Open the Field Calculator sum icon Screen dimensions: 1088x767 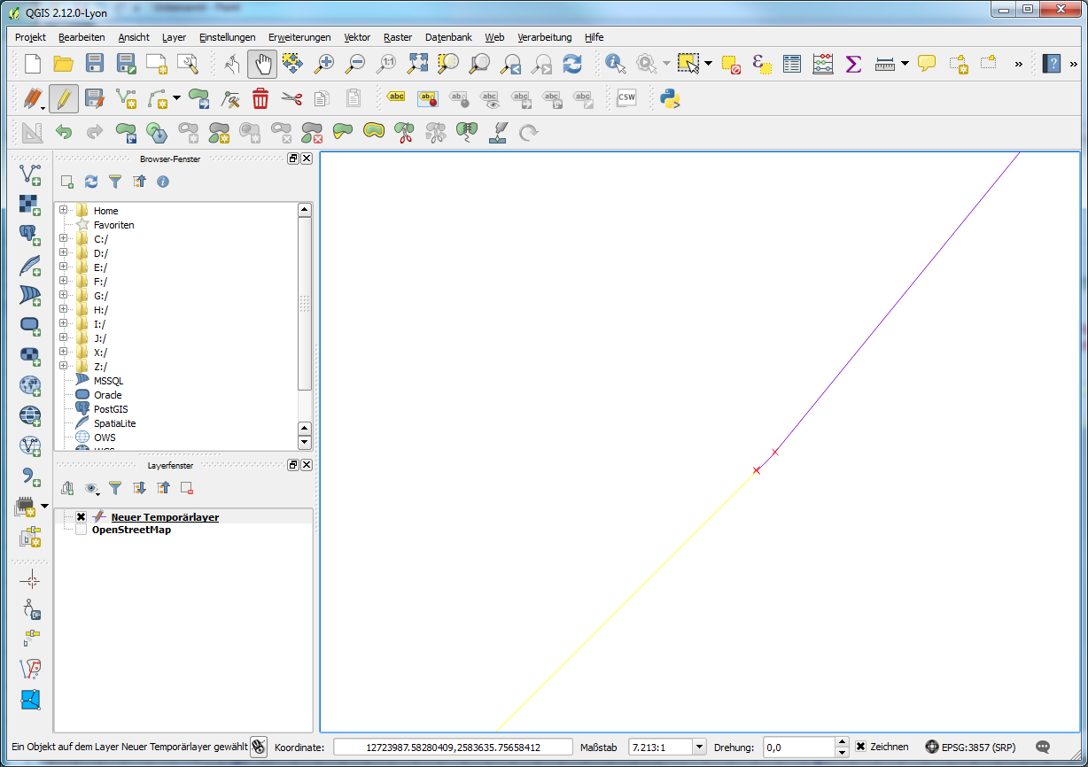[853, 64]
